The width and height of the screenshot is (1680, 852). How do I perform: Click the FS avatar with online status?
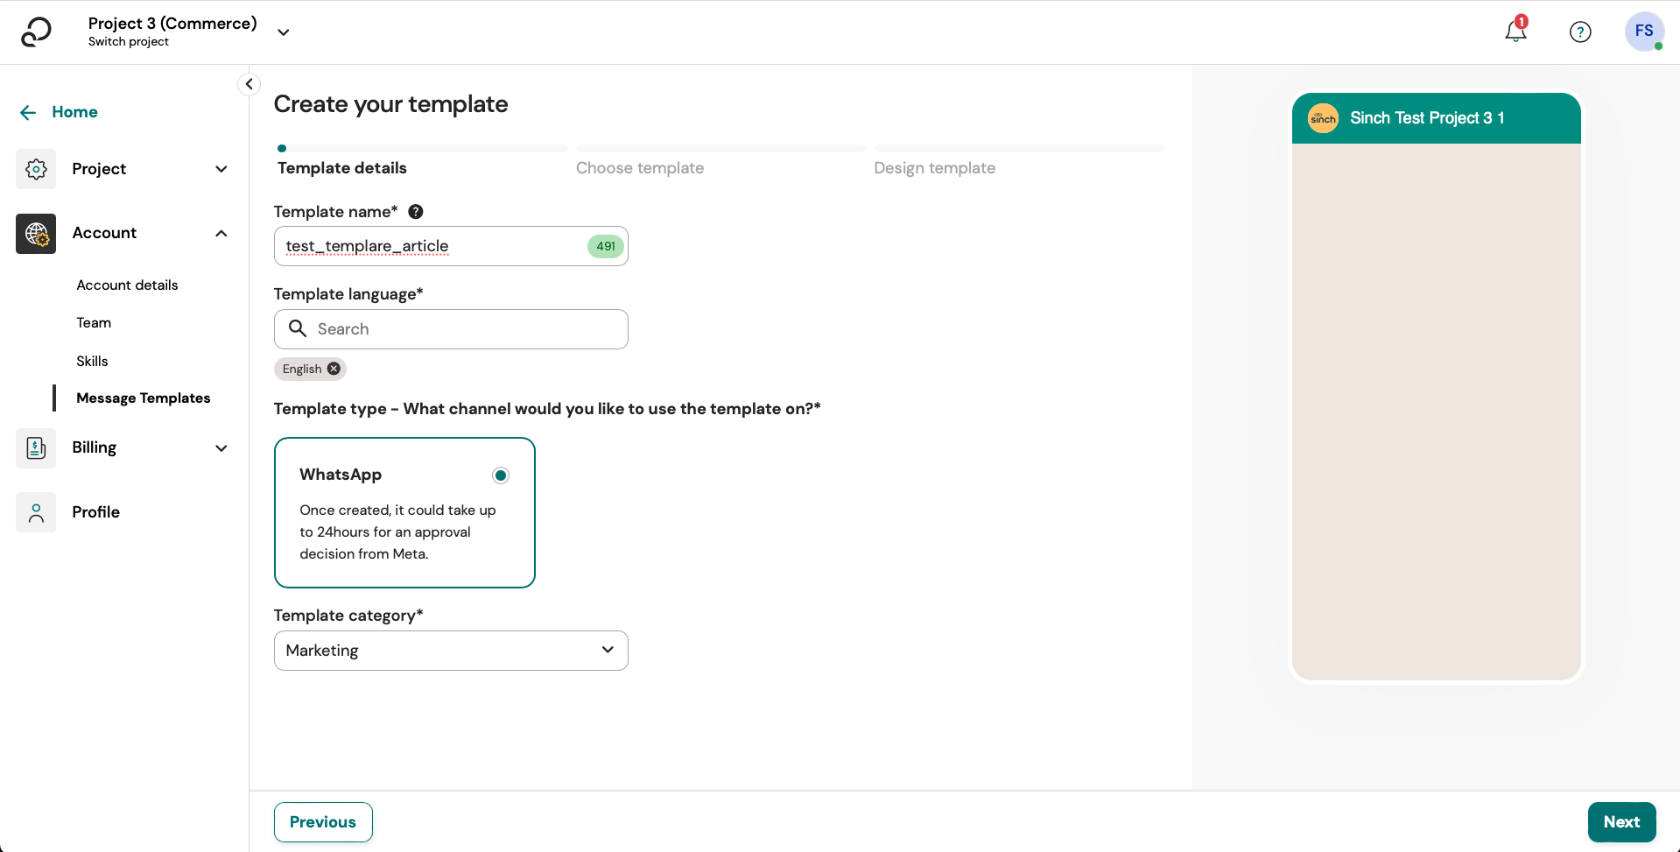pyautogui.click(x=1645, y=32)
